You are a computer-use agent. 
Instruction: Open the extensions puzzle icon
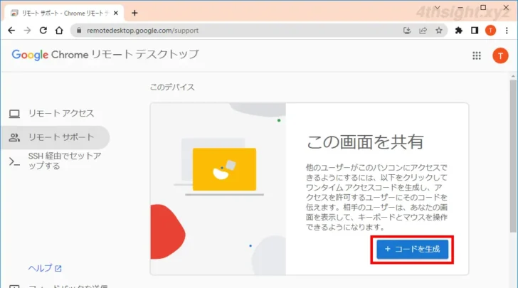(x=458, y=31)
